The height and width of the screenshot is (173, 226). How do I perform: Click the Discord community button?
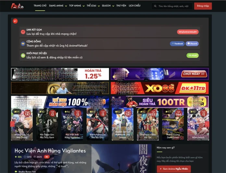tap(192, 43)
